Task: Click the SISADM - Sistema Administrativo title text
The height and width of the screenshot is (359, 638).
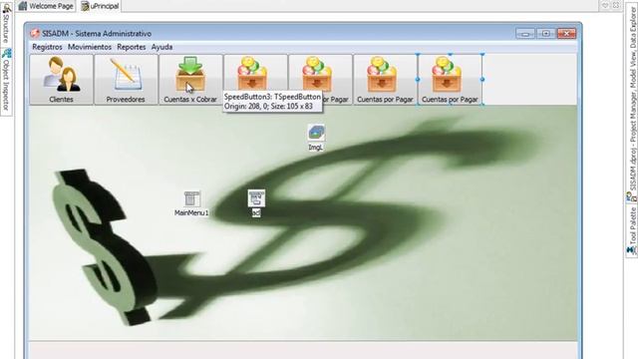Action: tap(97, 34)
